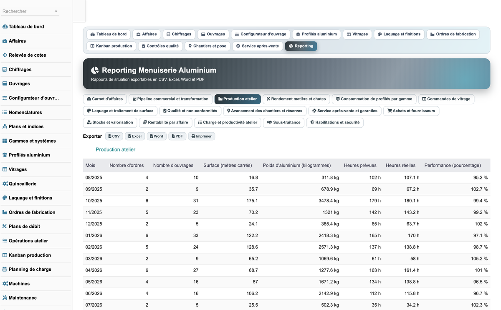Print the report with Imprimer
Image resolution: width=501 pixels, height=310 pixels.
click(x=202, y=136)
